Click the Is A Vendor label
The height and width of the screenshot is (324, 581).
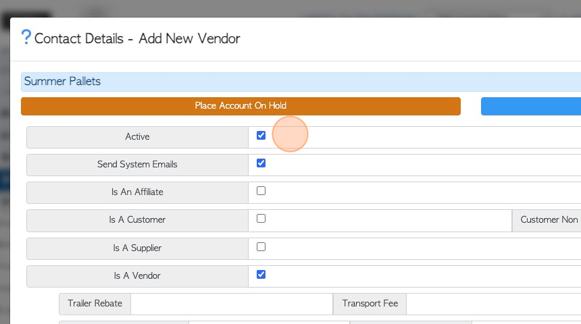137,276
